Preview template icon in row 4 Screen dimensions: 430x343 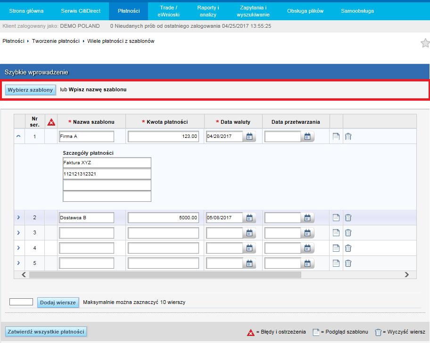coord(336,248)
